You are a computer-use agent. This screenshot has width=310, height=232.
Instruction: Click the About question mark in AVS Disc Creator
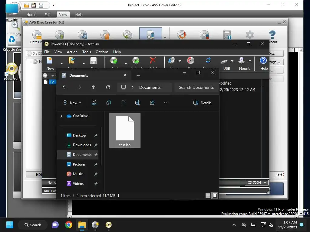pyautogui.click(x=272, y=35)
